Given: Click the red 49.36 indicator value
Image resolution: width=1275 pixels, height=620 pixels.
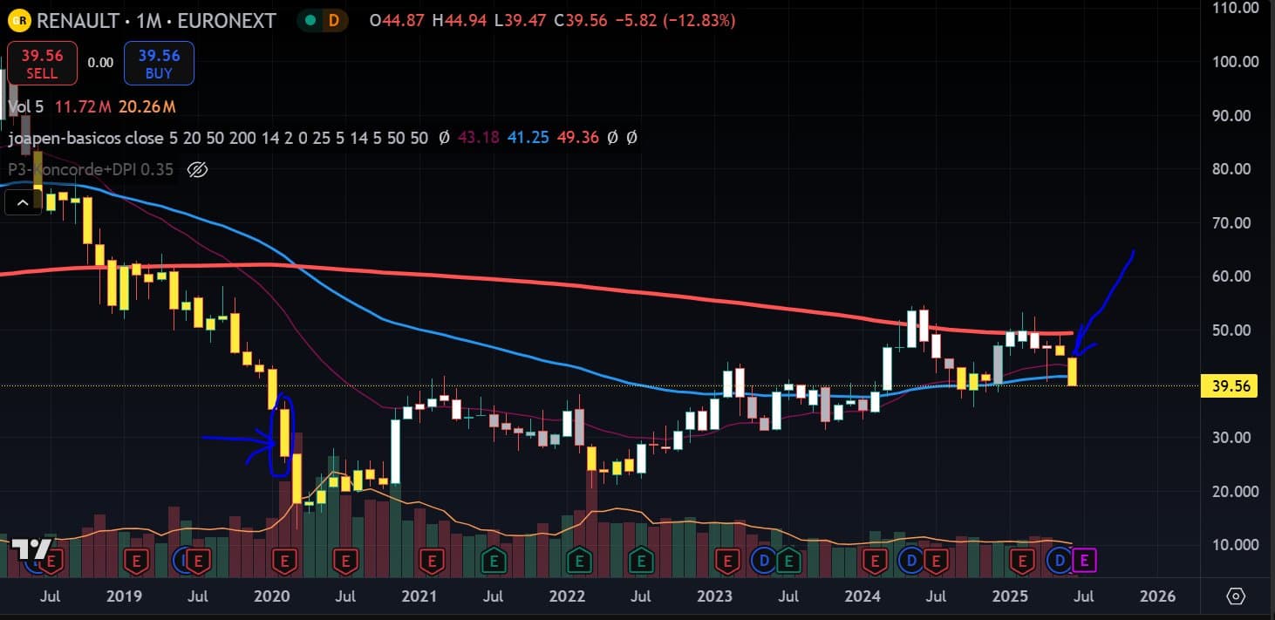Looking at the screenshot, I should (x=580, y=138).
